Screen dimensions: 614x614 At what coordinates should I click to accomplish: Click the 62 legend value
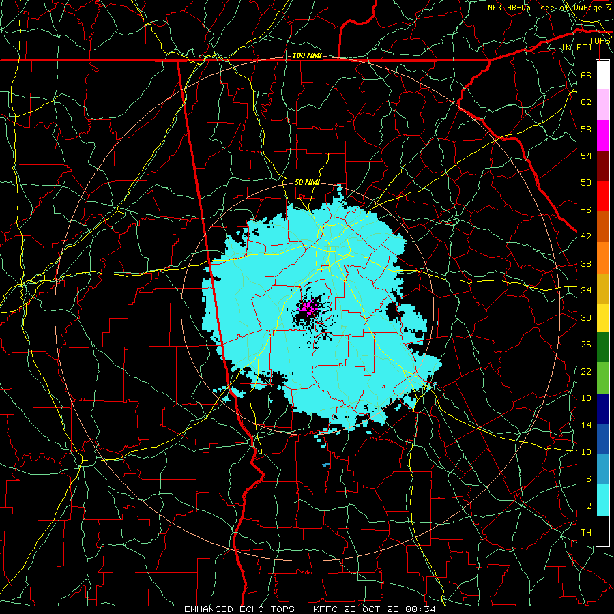(x=586, y=102)
